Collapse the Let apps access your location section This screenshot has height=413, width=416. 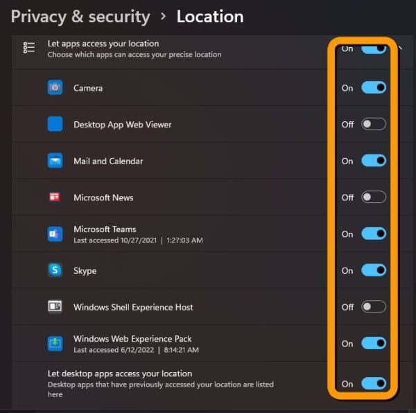[401, 48]
